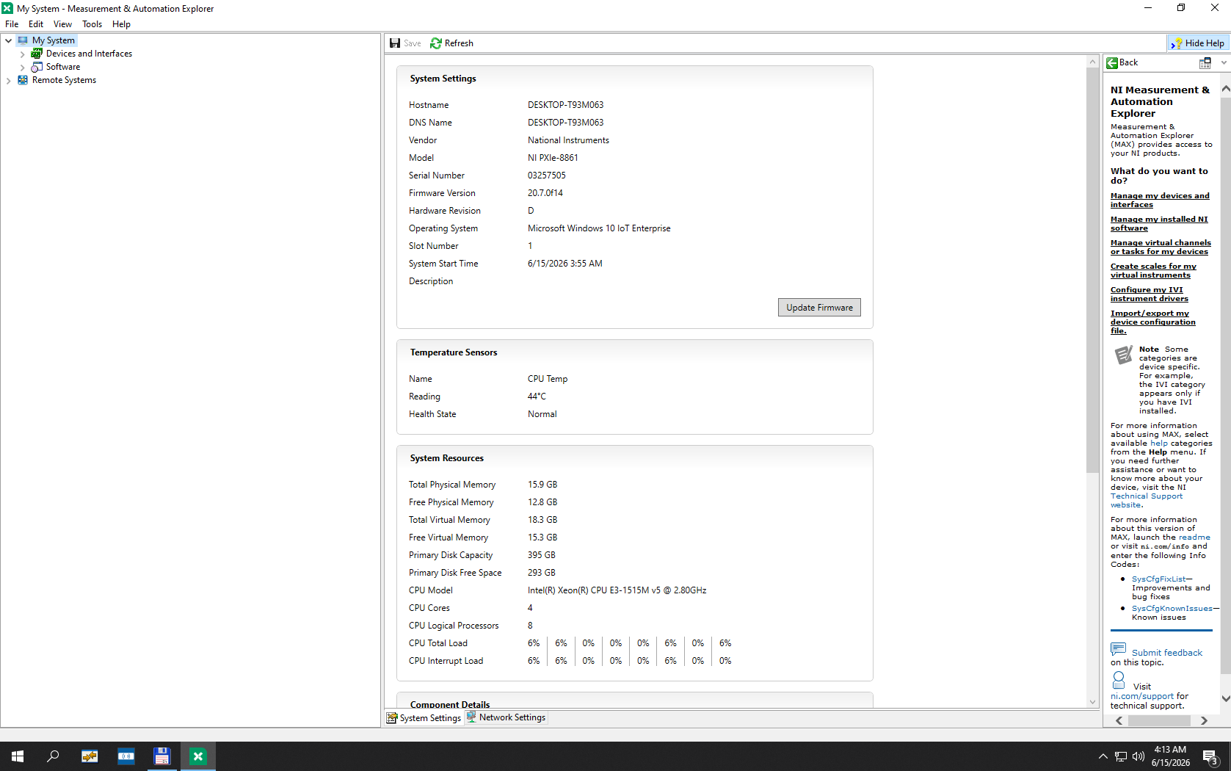Click the network tray icon
The width and height of the screenshot is (1231, 771).
[x=1121, y=756]
